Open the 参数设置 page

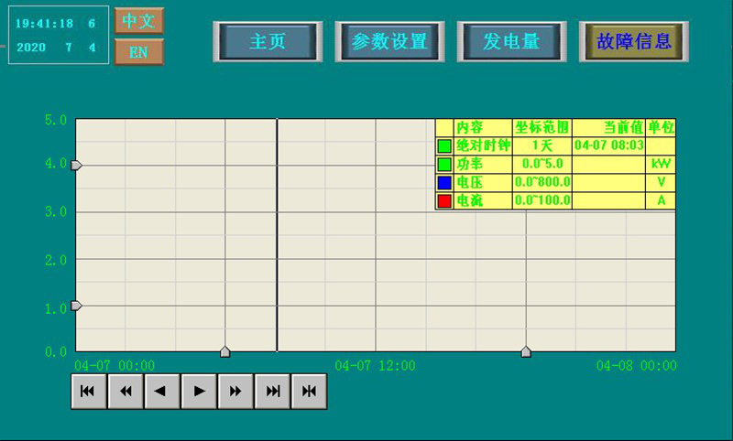click(389, 42)
